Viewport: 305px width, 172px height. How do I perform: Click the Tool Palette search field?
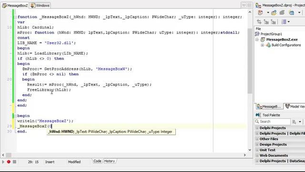click(x=272, y=121)
